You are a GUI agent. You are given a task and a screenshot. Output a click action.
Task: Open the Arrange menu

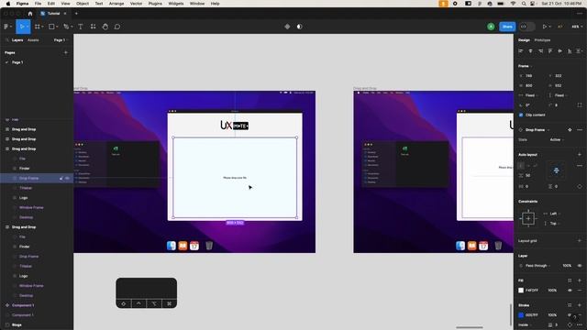pyautogui.click(x=116, y=4)
